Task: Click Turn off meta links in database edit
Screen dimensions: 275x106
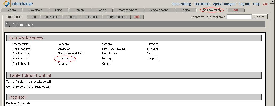Action: [x=29, y=82]
